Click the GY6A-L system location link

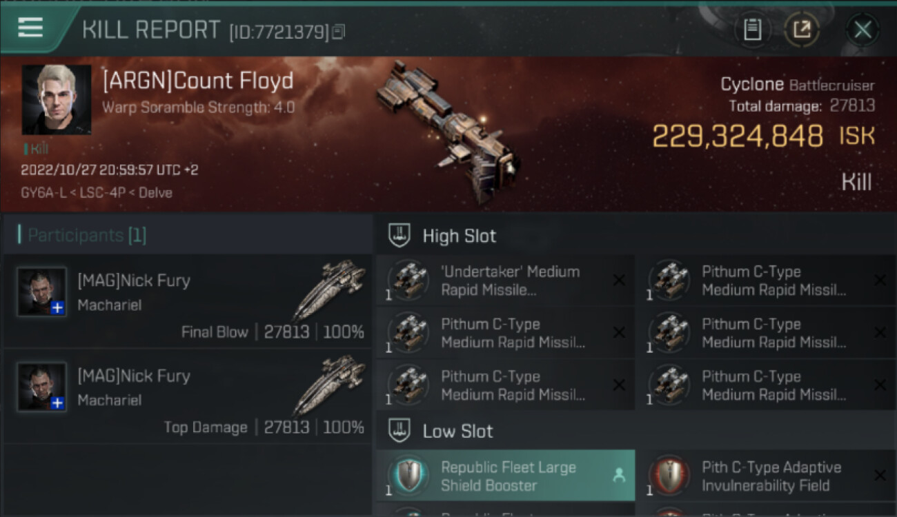[43, 193]
